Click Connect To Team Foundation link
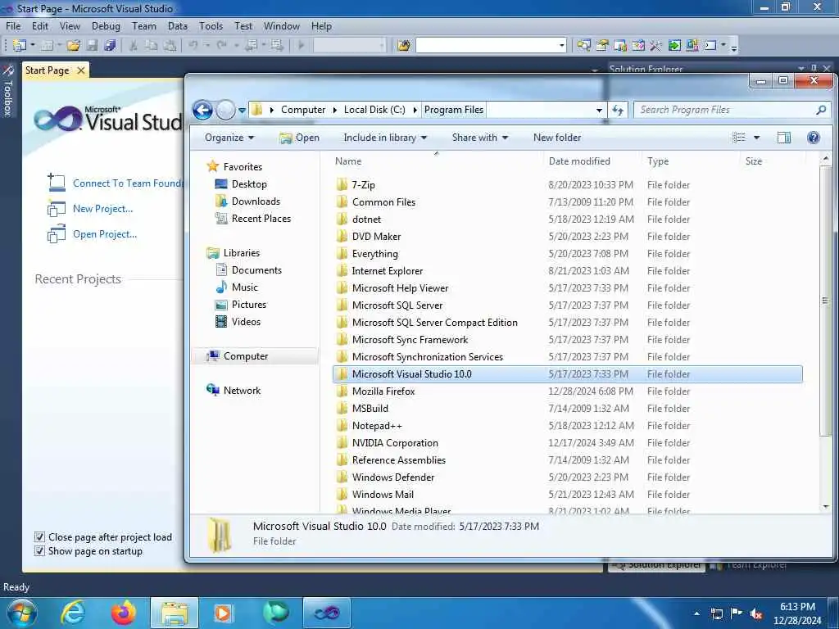The width and height of the screenshot is (839, 629). click(x=127, y=183)
